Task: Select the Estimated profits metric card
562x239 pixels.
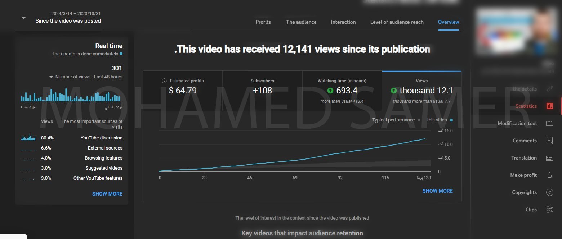Action: point(183,91)
